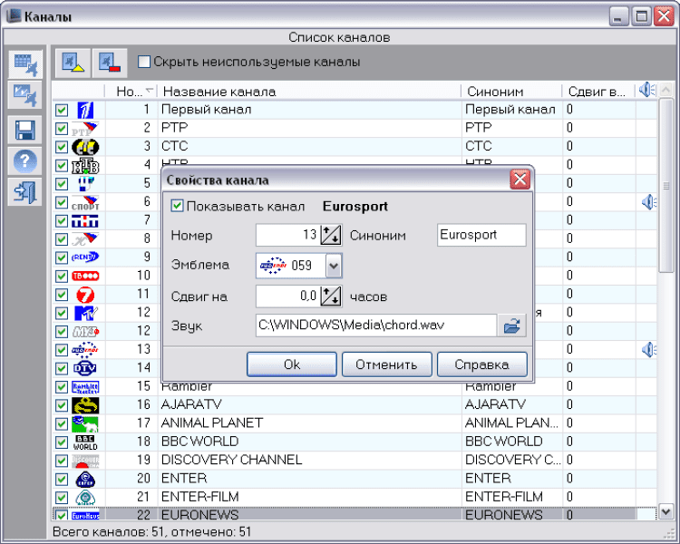Image resolution: width=680 pixels, height=544 pixels.
Task: Click toolbar icon with red minus bar
Action: [110, 63]
